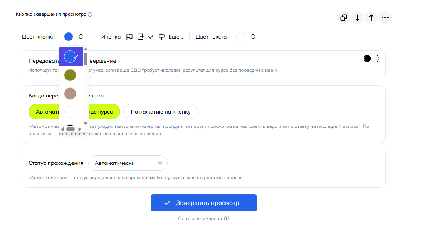Choose the flag icon in the Иконка row

129,37
